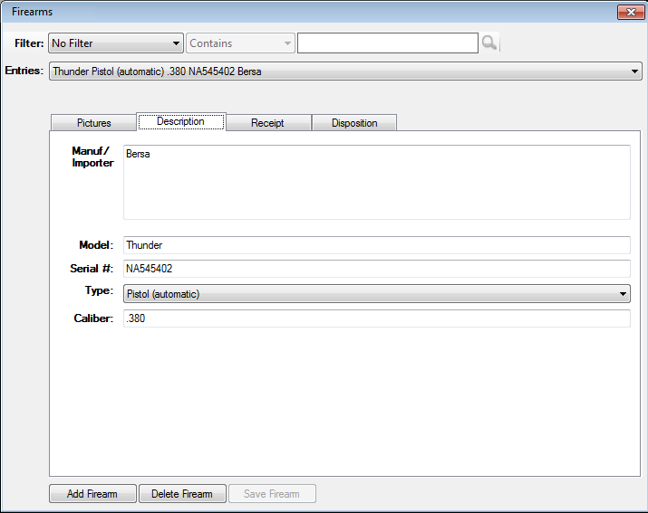Close the Firearms window
The image size is (648, 513).
click(x=631, y=12)
